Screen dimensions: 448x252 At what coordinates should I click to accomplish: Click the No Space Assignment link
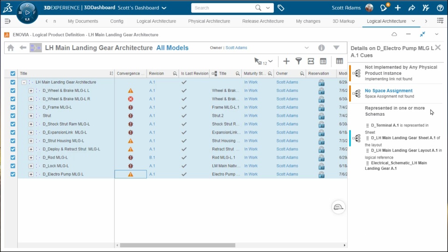[389, 91]
